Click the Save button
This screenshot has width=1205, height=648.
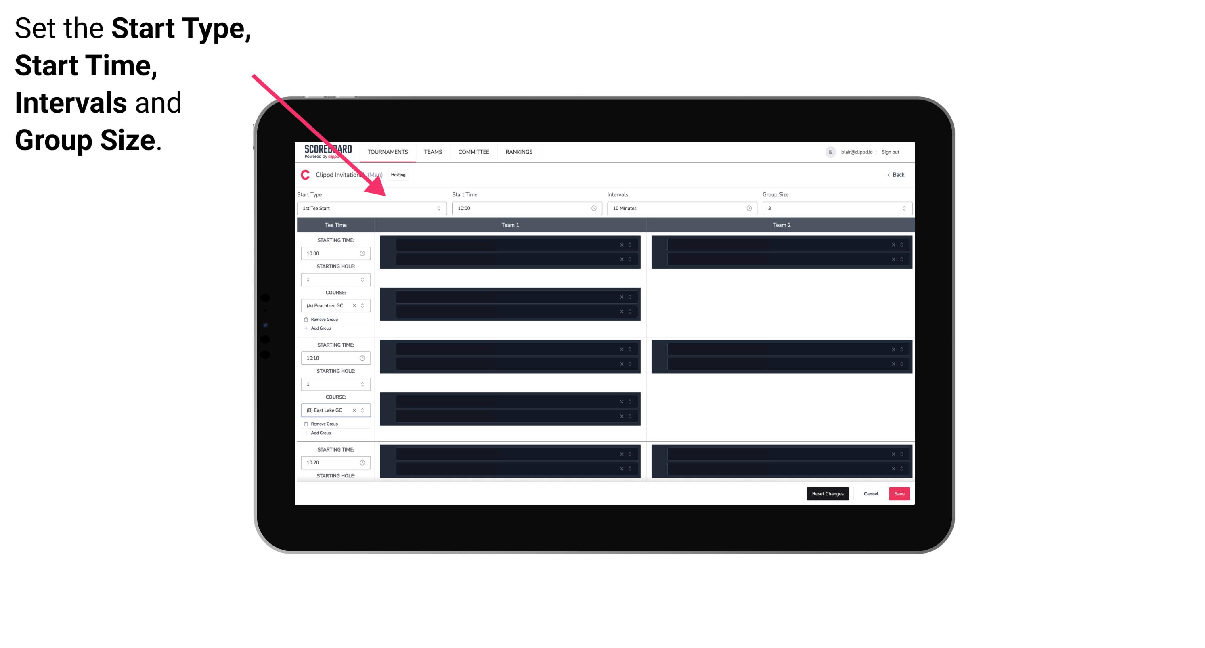click(899, 494)
